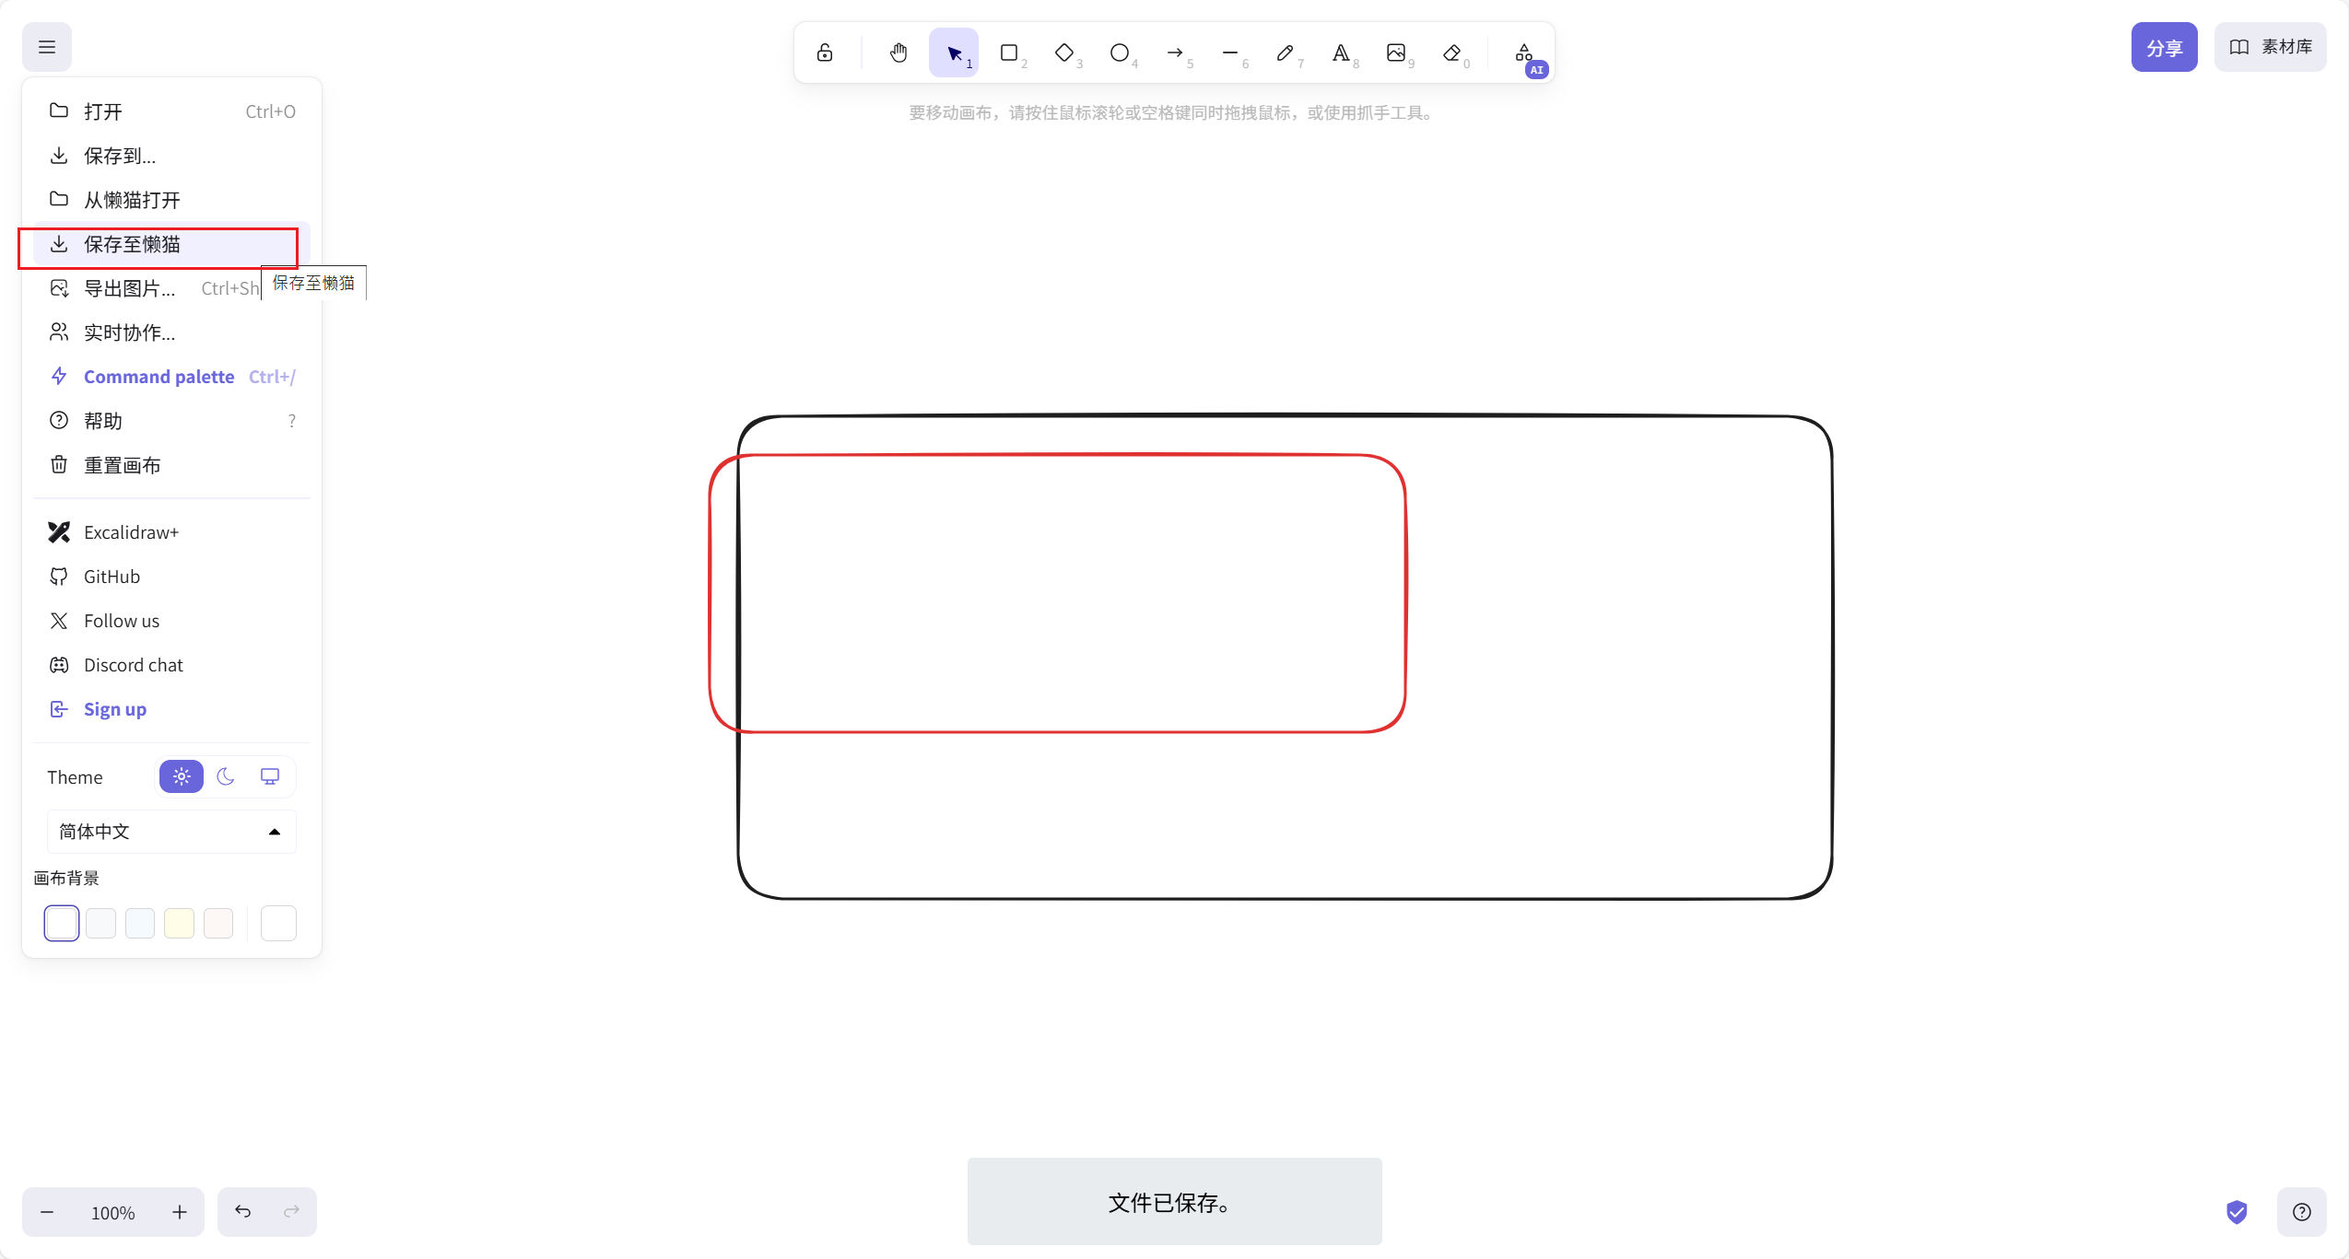Click the Sign up link
This screenshot has height=1259, width=2349.
point(171,709)
